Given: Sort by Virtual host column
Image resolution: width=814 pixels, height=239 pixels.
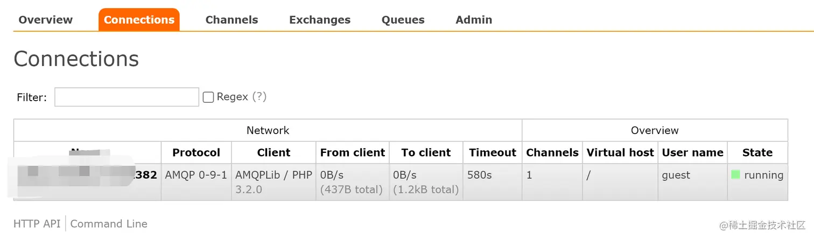Looking at the screenshot, I should [620, 153].
